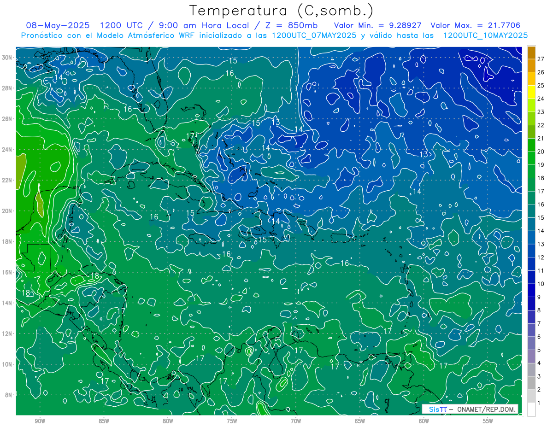The height and width of the screenshot is (427, 553).
Task: Select the date text "08-May-2025"
Action: click(x=58, y=25)
